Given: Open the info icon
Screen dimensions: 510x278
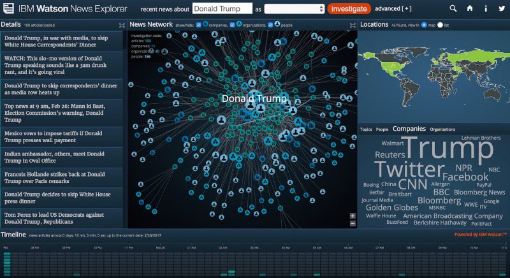Looking at the screenshot, I should click(486, 8).
